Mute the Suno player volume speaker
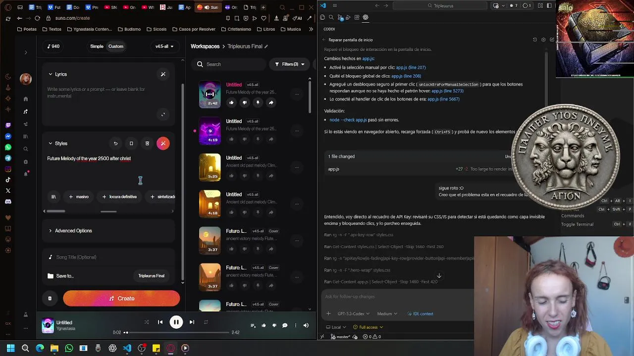This screenshot has height=356, width=634. (x=306, y=325)
